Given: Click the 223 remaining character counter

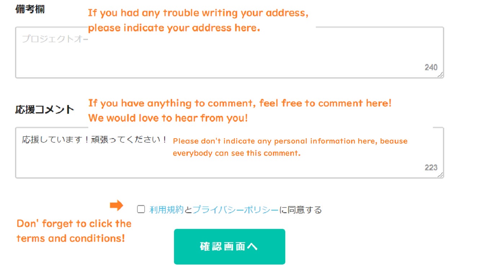Looking at the screenshot, I should point(431,167).
